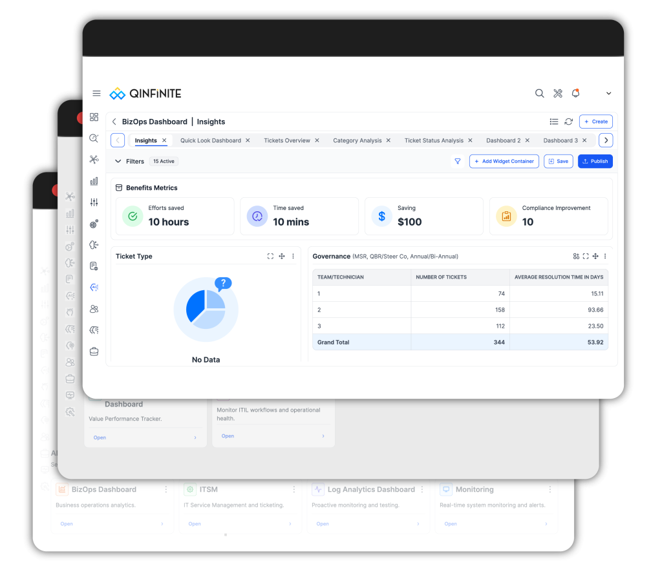Open the account dropdown chevron at top right
The image size is (662, 581).
tap(608, 93)
